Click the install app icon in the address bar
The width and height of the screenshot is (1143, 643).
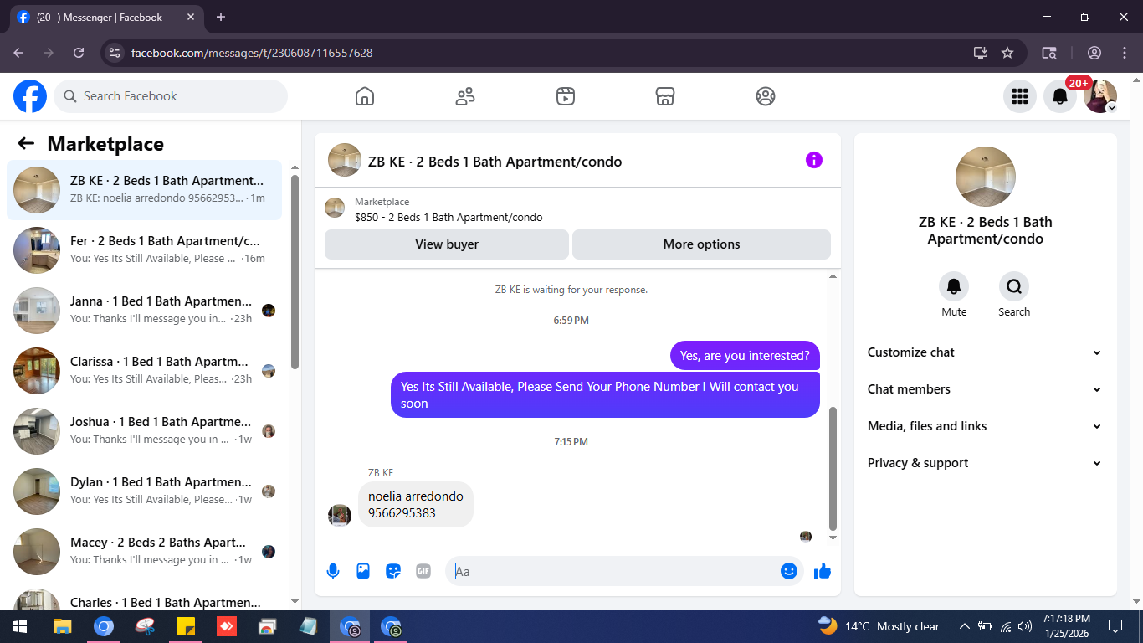[981, 53]
